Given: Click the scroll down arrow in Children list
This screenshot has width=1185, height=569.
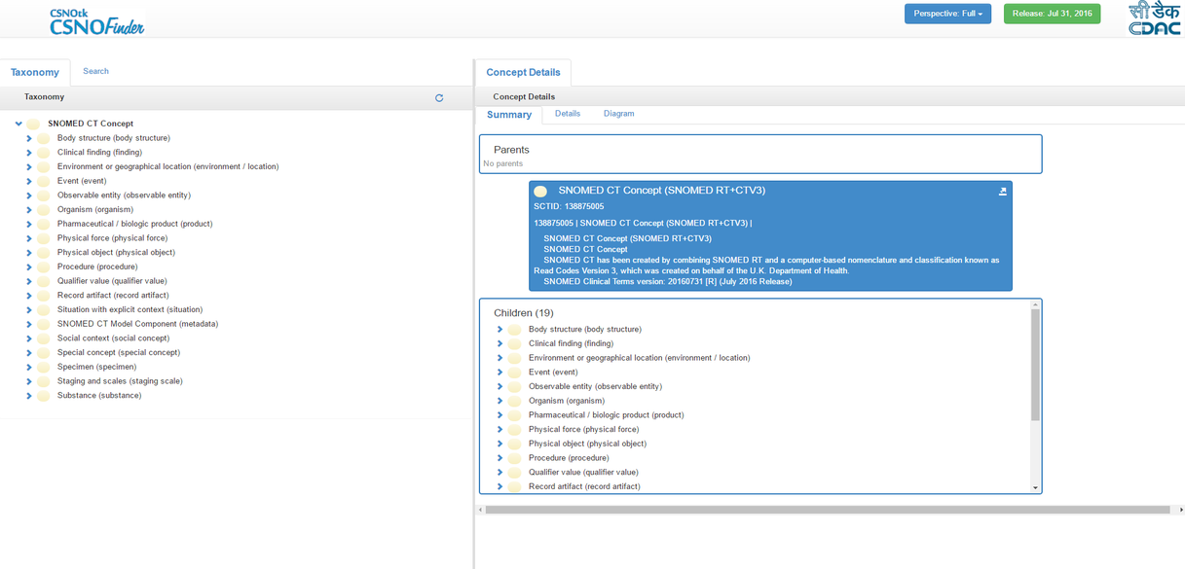Looking at the screenshot, I should [x=1035, y=487].
